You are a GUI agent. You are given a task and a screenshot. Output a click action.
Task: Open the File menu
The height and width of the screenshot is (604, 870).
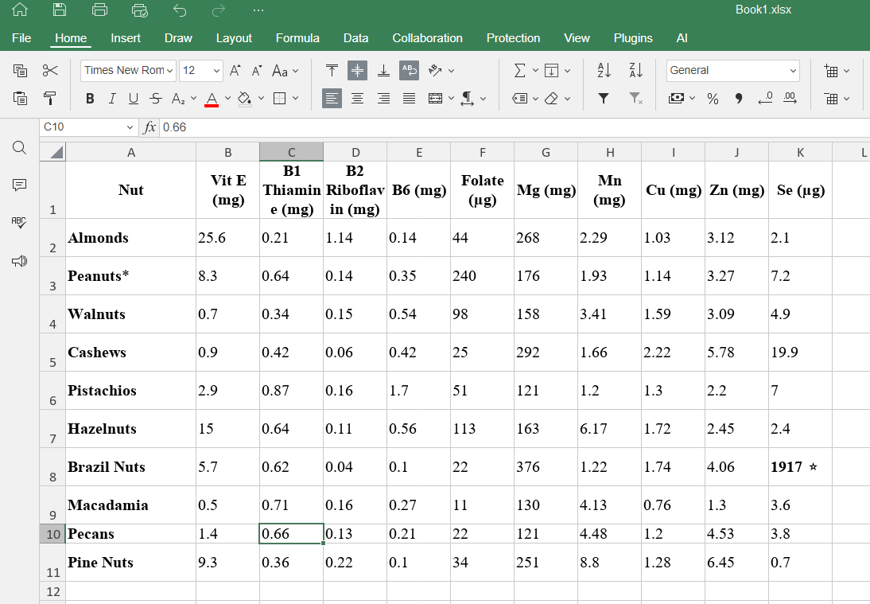pyautogui.click(x=21, y=38)
